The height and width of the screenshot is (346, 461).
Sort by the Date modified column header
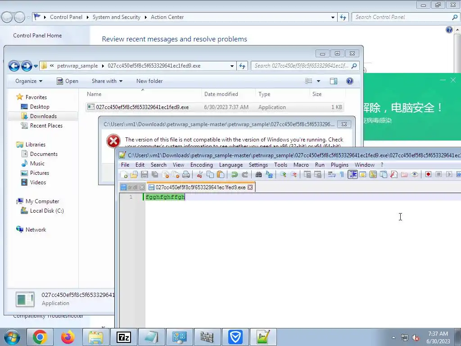point(228,94)
